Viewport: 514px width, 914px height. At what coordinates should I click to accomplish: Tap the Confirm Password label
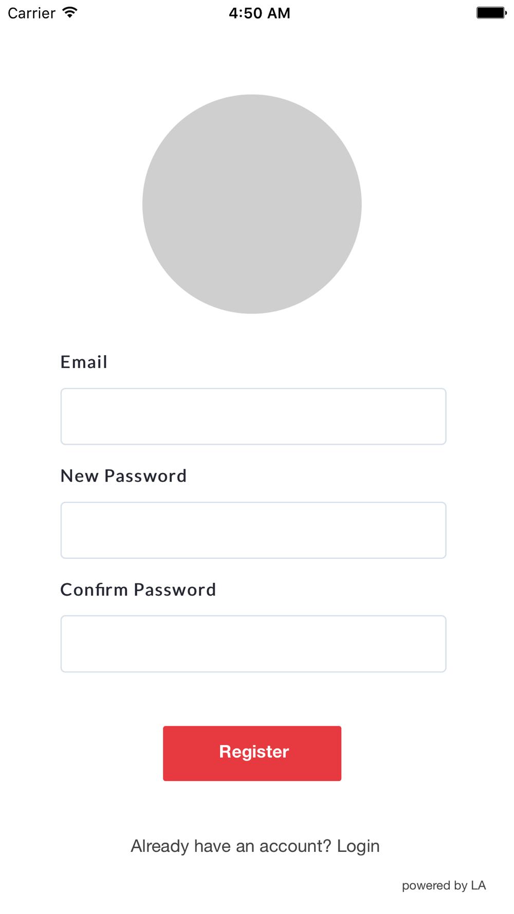pos(138,590)
